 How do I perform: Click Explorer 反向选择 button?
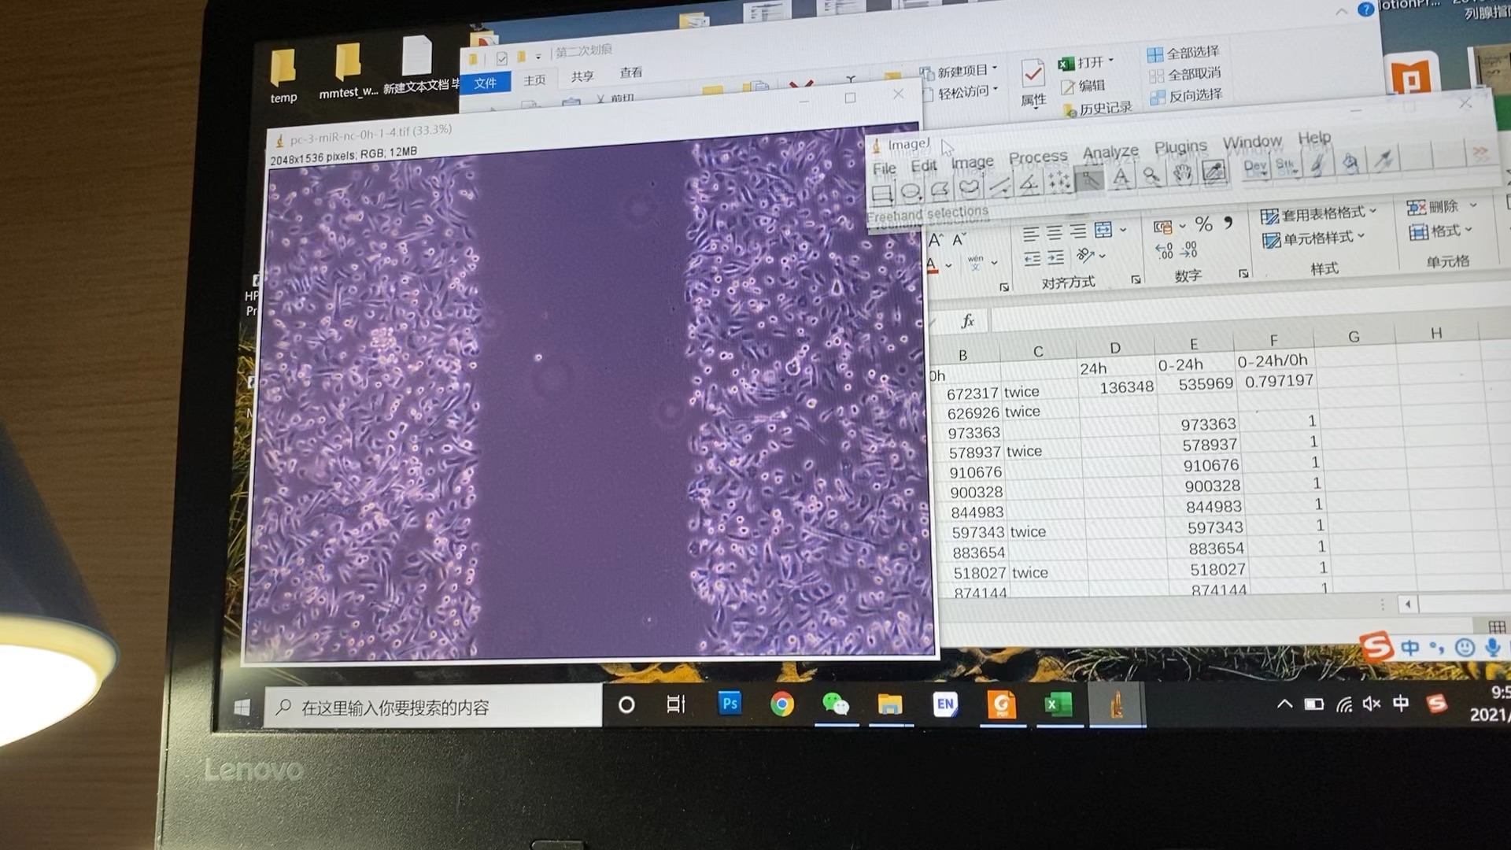1186,95
